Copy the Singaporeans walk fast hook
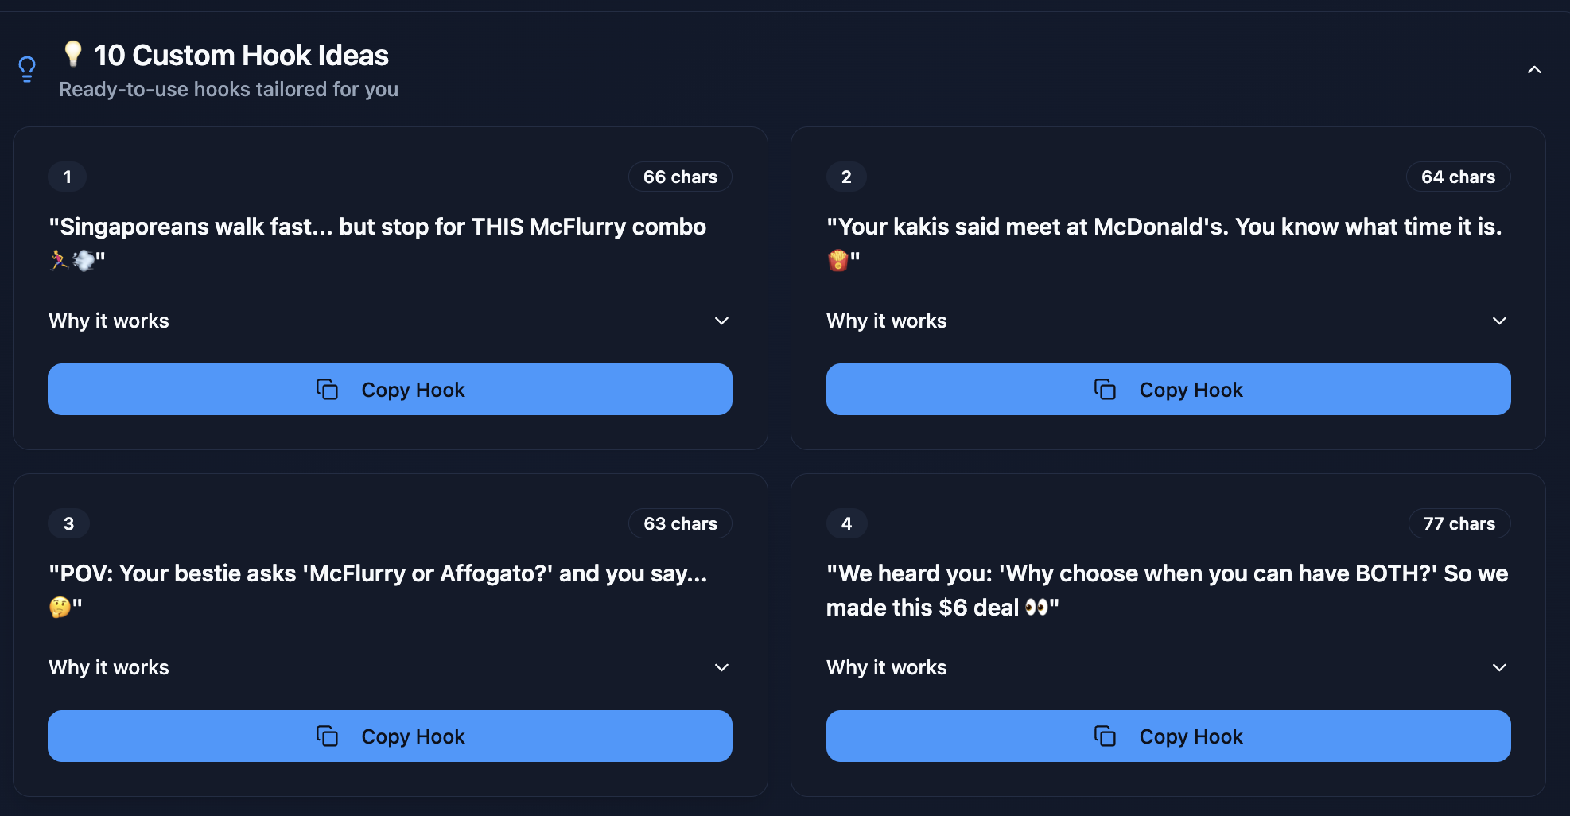Screen dimensions: 1570x816 tap(390, 389)
